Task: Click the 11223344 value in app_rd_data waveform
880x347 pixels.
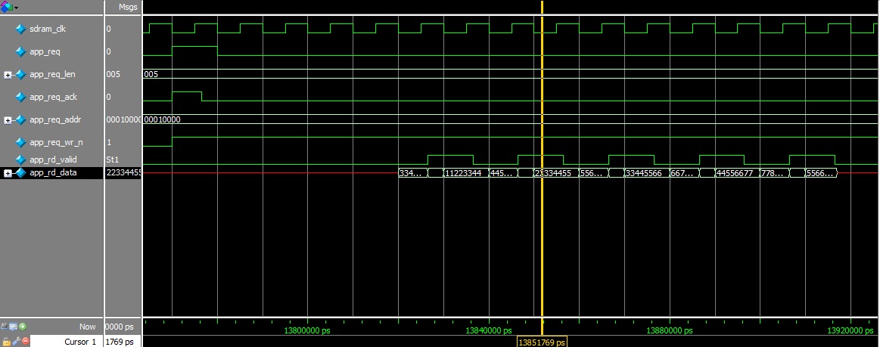Action: pos(464,173)
